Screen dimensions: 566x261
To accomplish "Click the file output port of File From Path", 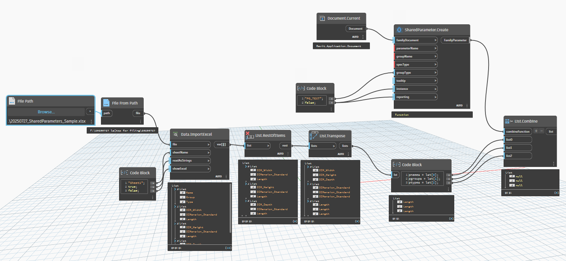I will (x=138, y=113).
